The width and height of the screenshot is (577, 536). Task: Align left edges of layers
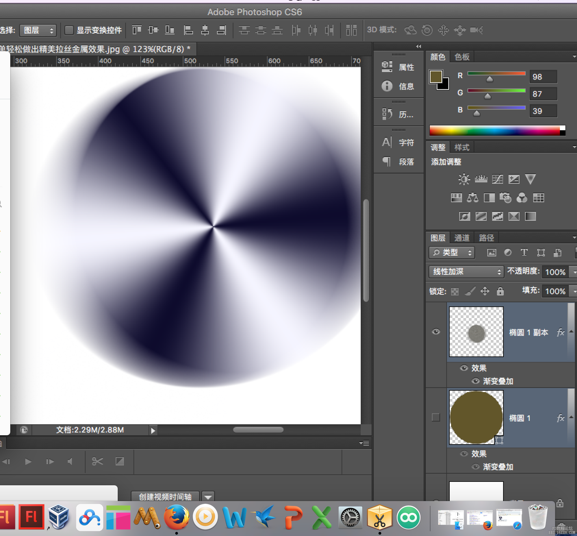coord(188,30)
